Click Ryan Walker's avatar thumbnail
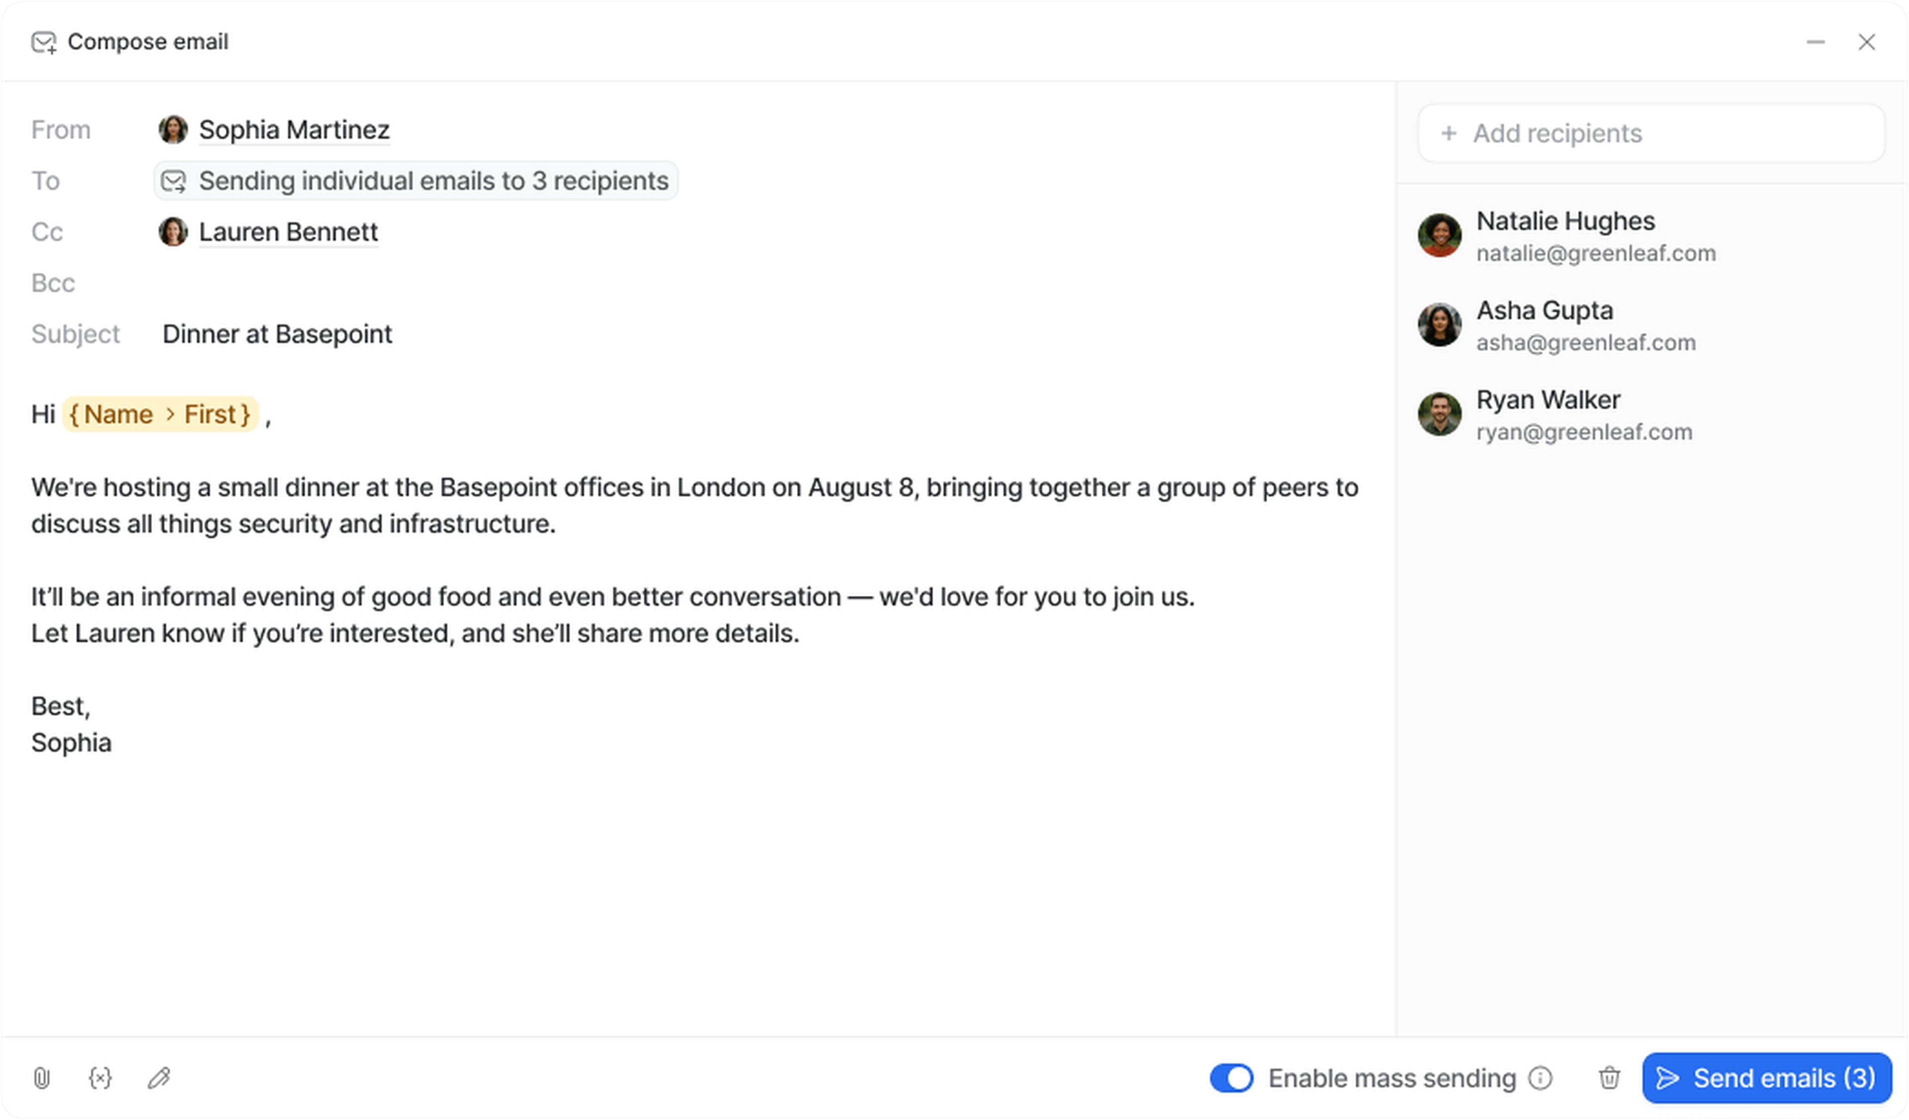The width and height of the screenshot is (1909, 1120). tap(1439, 414)
